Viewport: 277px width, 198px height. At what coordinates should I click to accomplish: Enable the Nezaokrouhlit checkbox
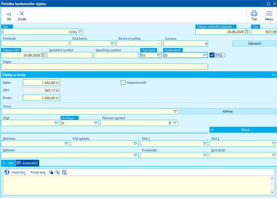[x=123, y=82]
